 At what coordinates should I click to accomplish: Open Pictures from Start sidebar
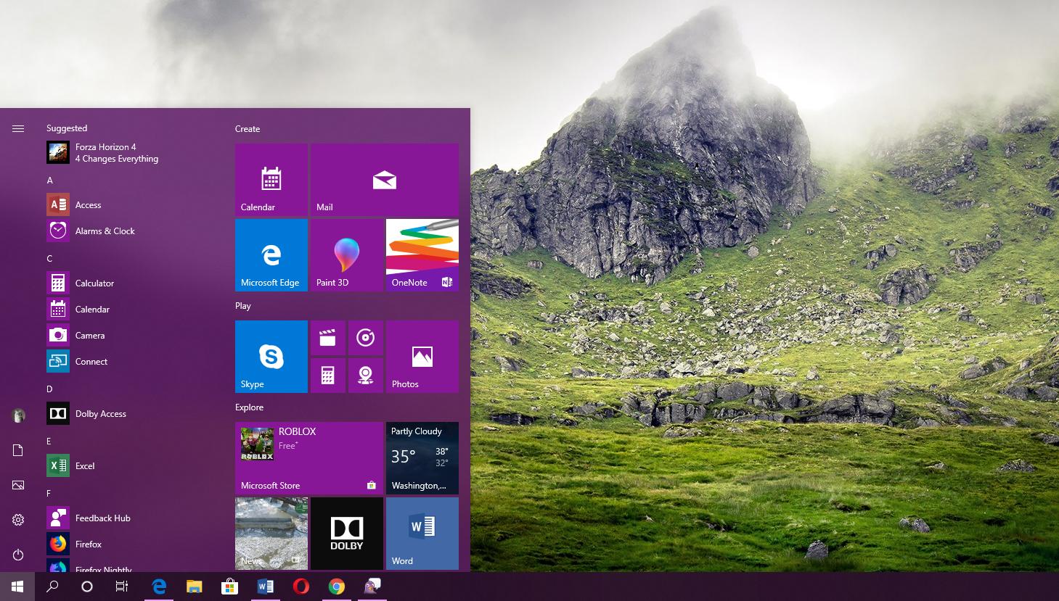pos(18,485)
